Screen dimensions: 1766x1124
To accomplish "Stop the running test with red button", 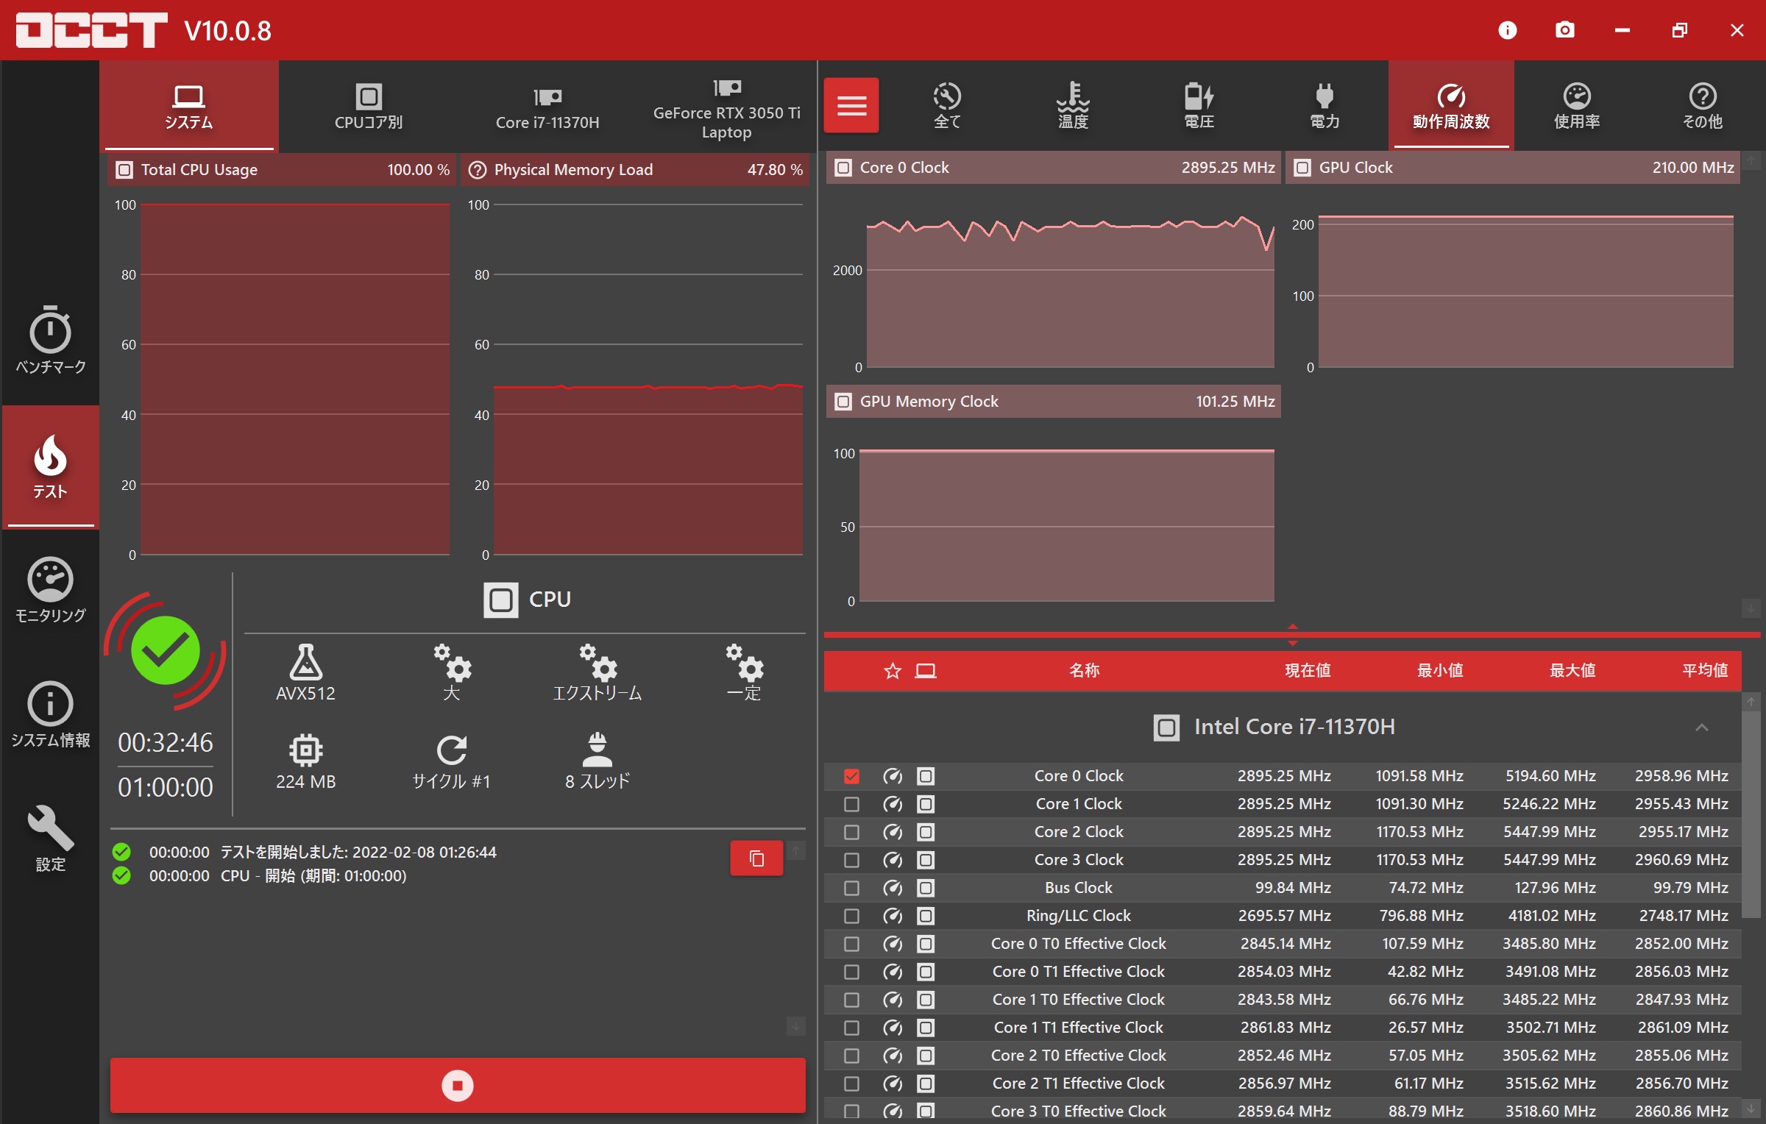I will (x=458, y=1085).
